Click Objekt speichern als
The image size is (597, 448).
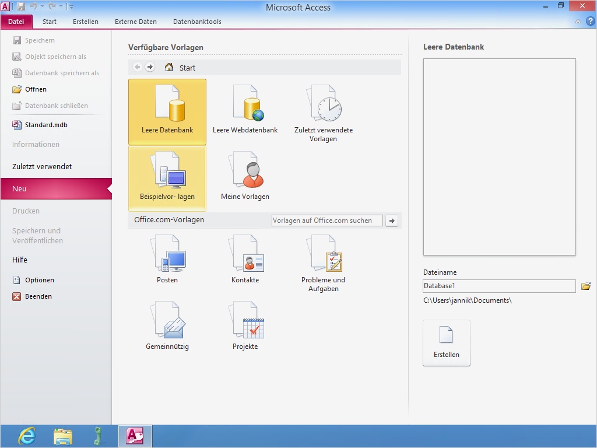49,57
